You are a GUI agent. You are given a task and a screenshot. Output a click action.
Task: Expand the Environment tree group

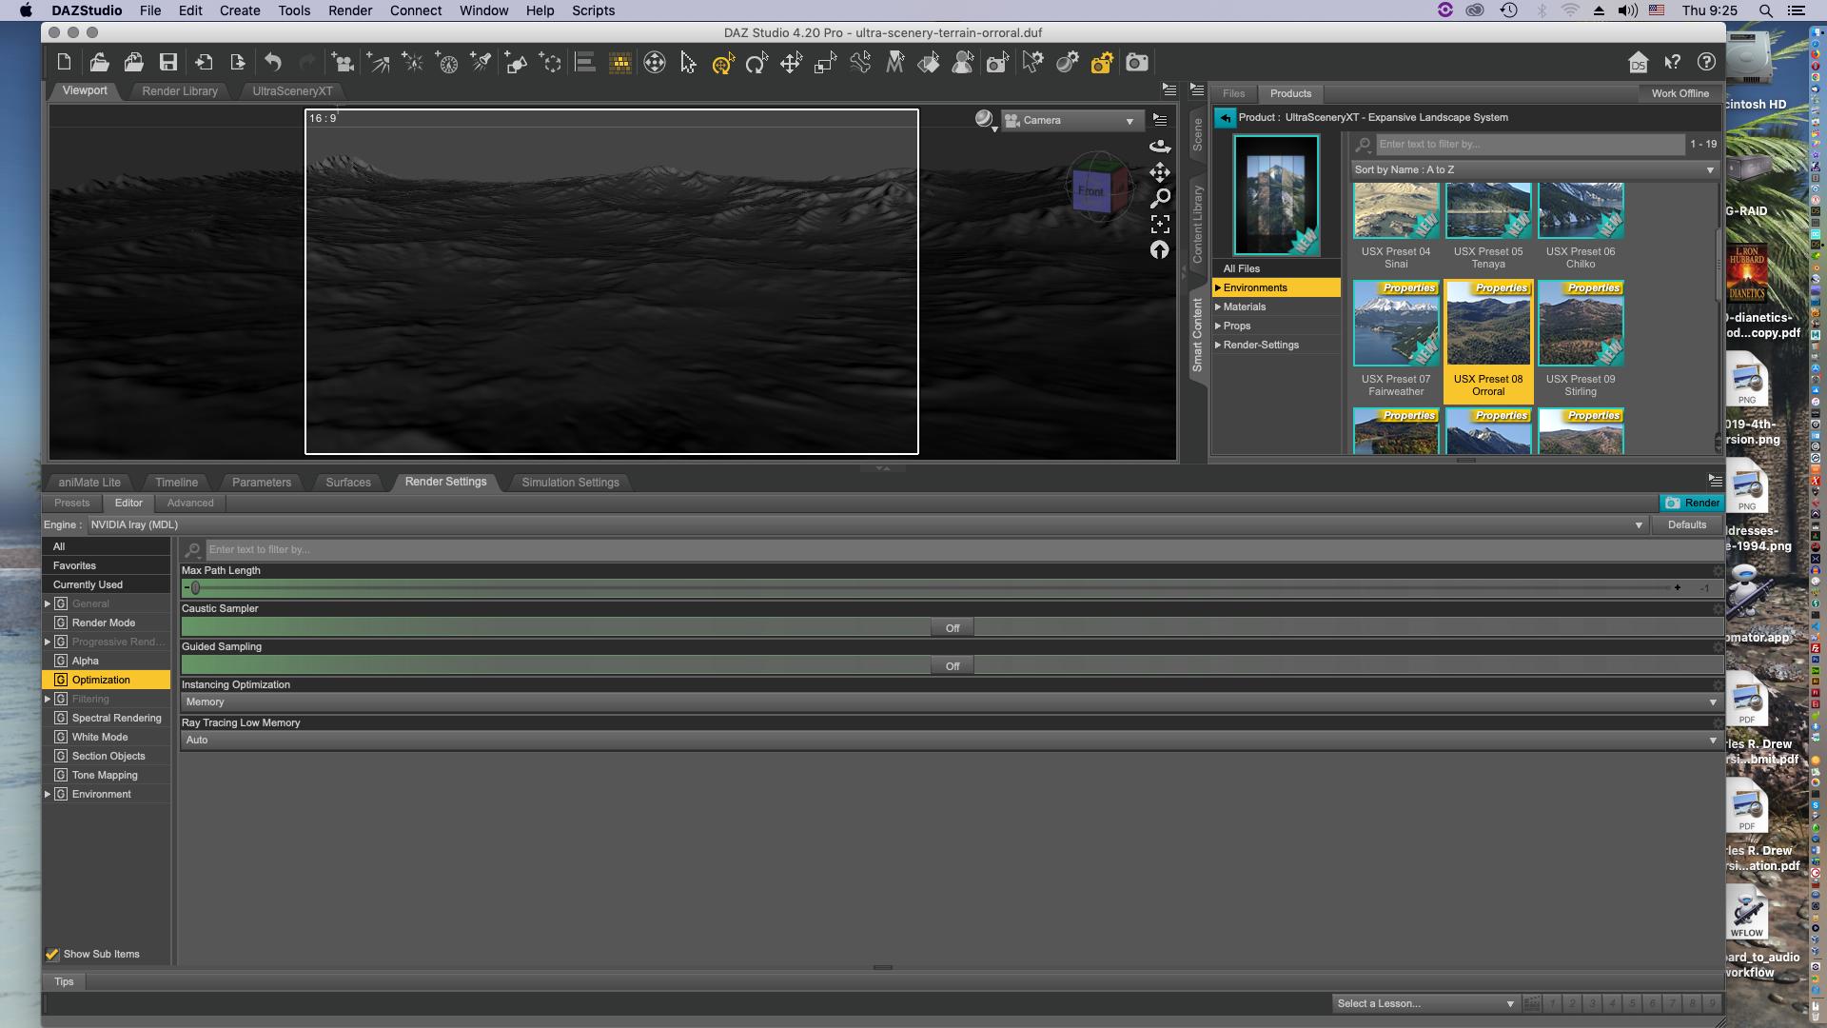click(x=48, y=794)
